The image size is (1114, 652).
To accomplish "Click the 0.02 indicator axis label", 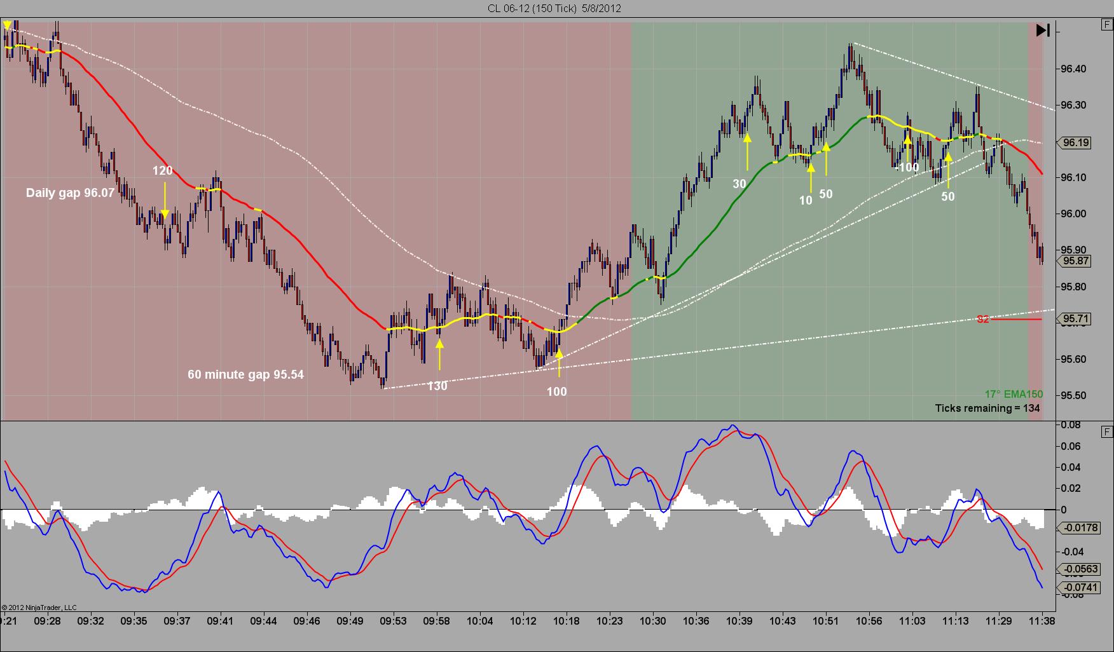I will [1071, 488].
